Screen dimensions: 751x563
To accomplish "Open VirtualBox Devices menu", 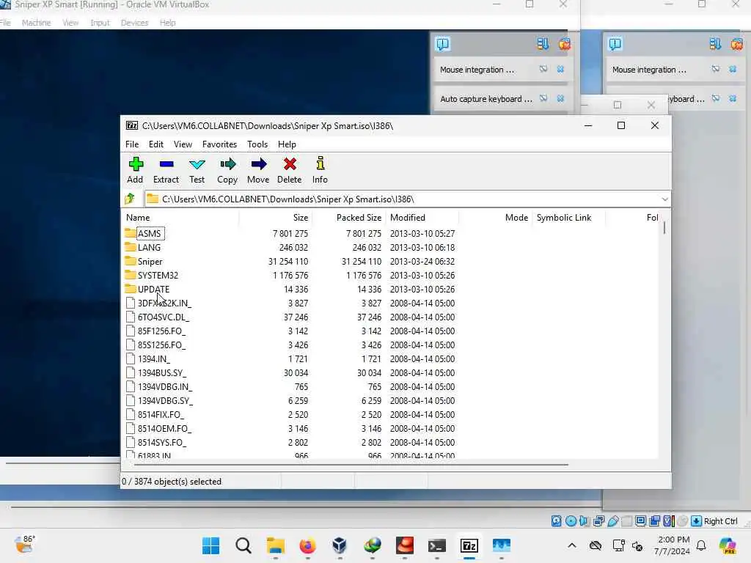I will coord(134,23).
